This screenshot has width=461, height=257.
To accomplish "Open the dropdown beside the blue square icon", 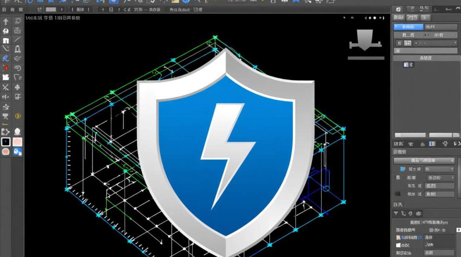I will pyautogui.click(x=439, y=169).
